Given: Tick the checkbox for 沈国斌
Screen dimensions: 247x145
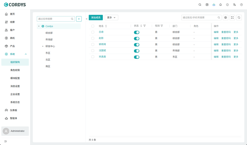Looking at the screenshot, I should 93,51.
